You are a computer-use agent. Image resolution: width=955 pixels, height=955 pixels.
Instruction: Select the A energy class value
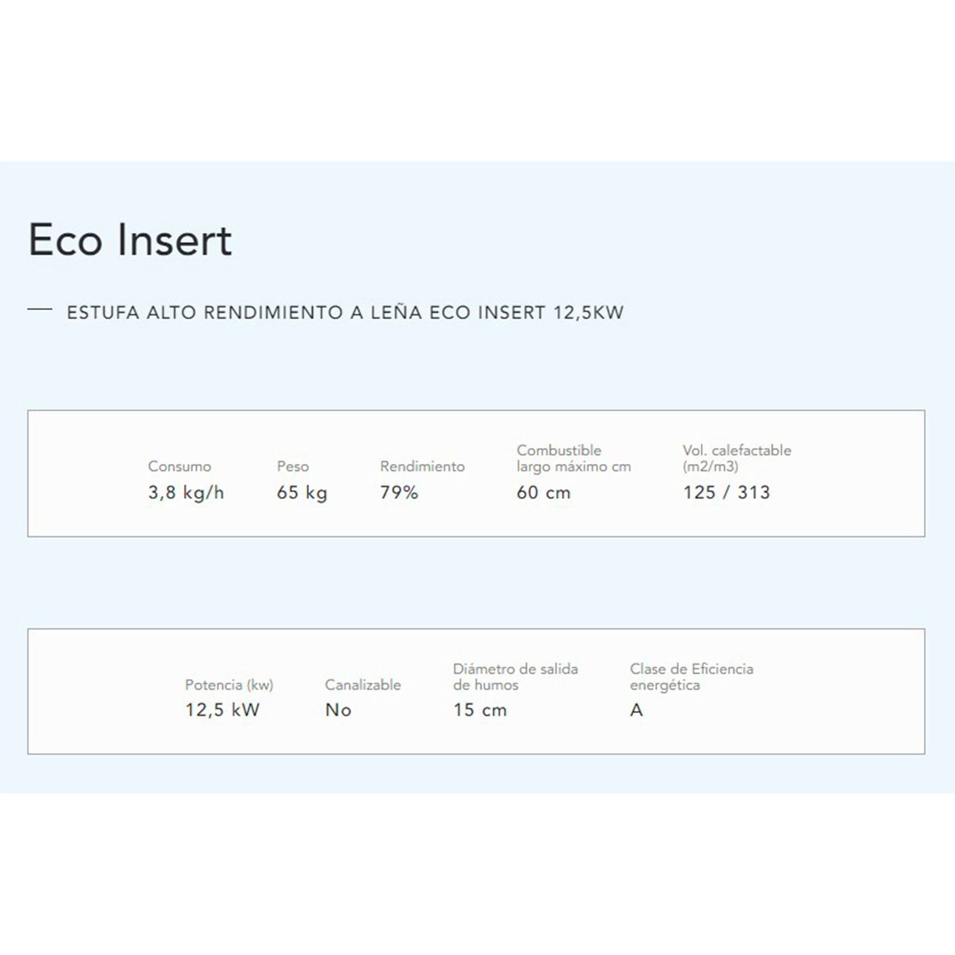point(636,710)
